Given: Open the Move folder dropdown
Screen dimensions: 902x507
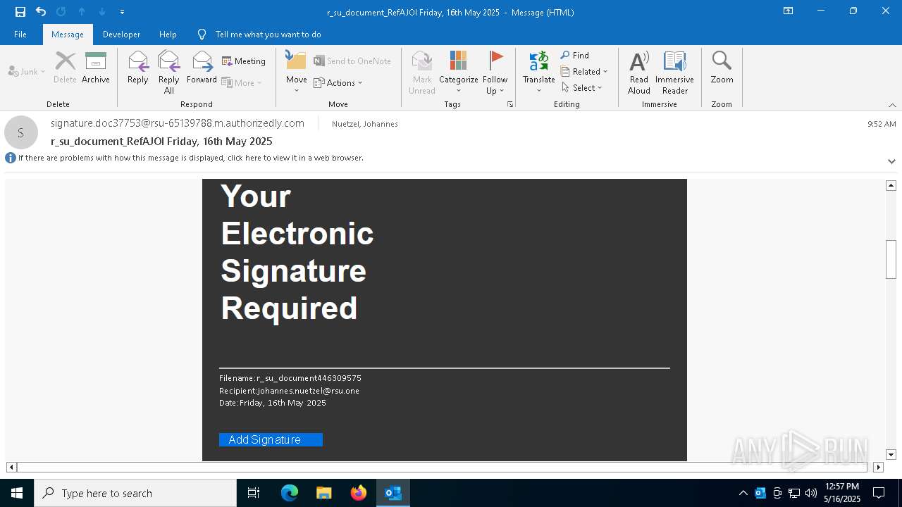Looking at the screenshot, I should click(297, 73).
